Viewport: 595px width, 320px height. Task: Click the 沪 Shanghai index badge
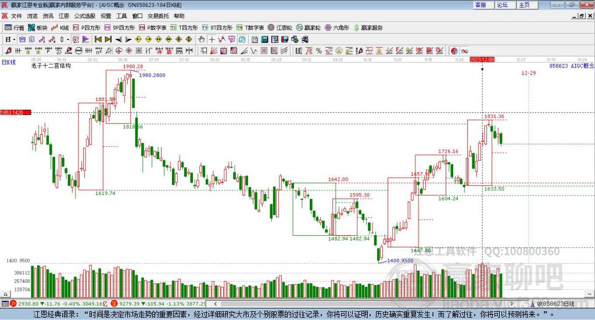pos(13,304)
